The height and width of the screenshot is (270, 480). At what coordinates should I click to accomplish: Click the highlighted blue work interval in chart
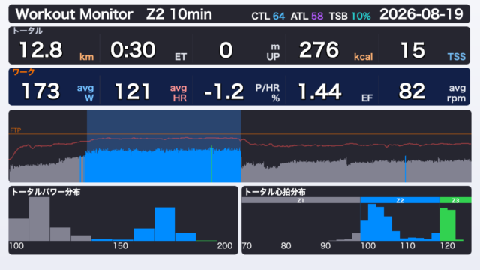[x=163, y=146]
